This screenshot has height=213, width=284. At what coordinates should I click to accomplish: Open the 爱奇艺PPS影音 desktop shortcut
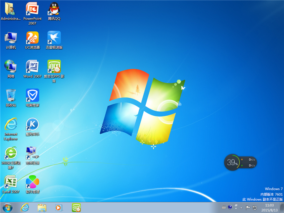click(54, 71)
